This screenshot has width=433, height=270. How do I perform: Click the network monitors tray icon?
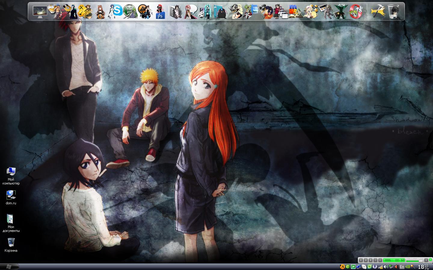point(359,267)
